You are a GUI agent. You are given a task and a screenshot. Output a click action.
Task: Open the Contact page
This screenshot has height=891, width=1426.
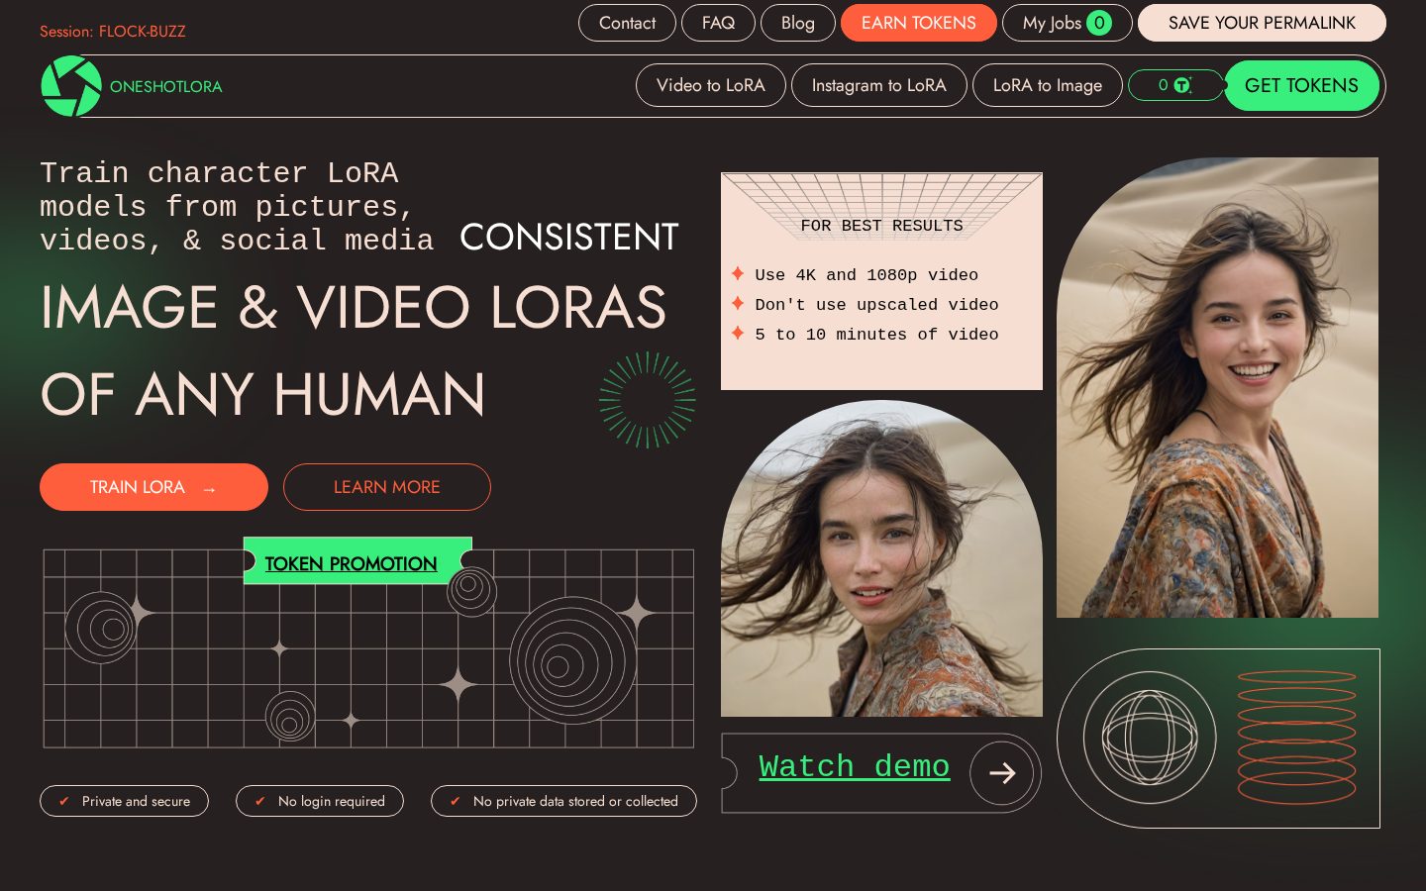[x=627, y=23]
